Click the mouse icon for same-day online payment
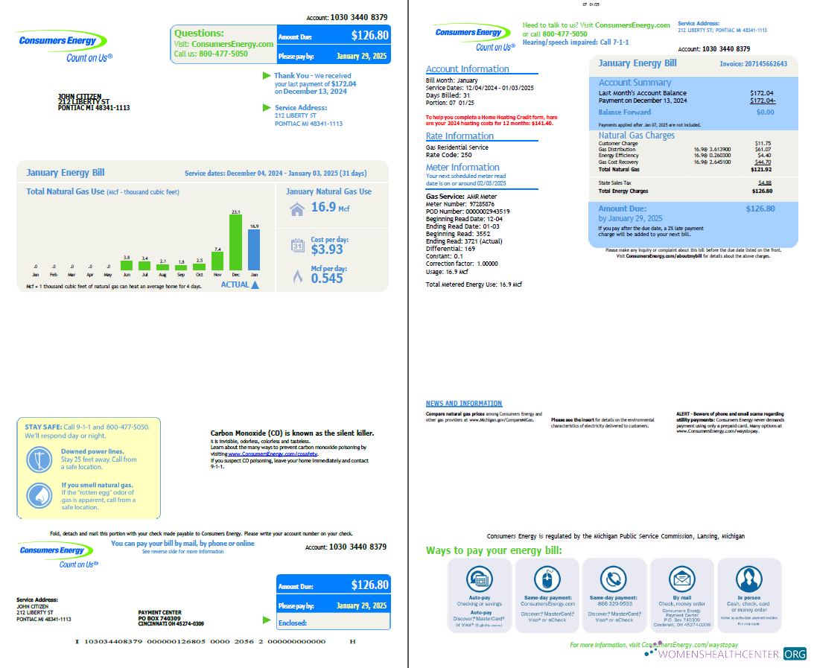The image size is (814, 668). pyautogui.click(x=547, y=580)
